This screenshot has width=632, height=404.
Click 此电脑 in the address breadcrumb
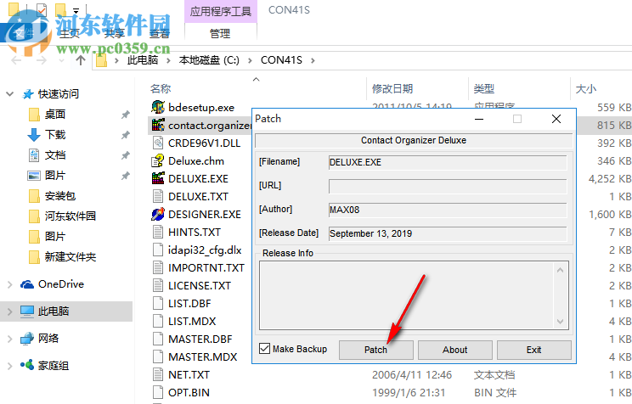point(142,60)
